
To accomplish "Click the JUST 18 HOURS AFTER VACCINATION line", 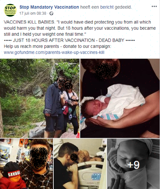I will point(69,40).
